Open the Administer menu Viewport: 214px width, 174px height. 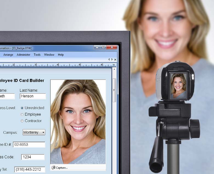pos(24,55)
